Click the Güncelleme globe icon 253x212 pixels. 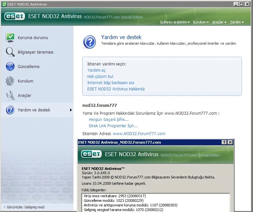(x=10, y=66)
